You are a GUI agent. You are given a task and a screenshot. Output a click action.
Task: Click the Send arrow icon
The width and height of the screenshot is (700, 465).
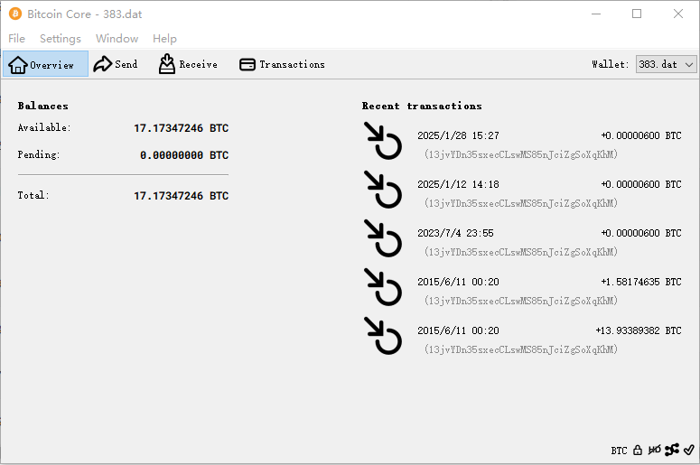coord(103,64)
